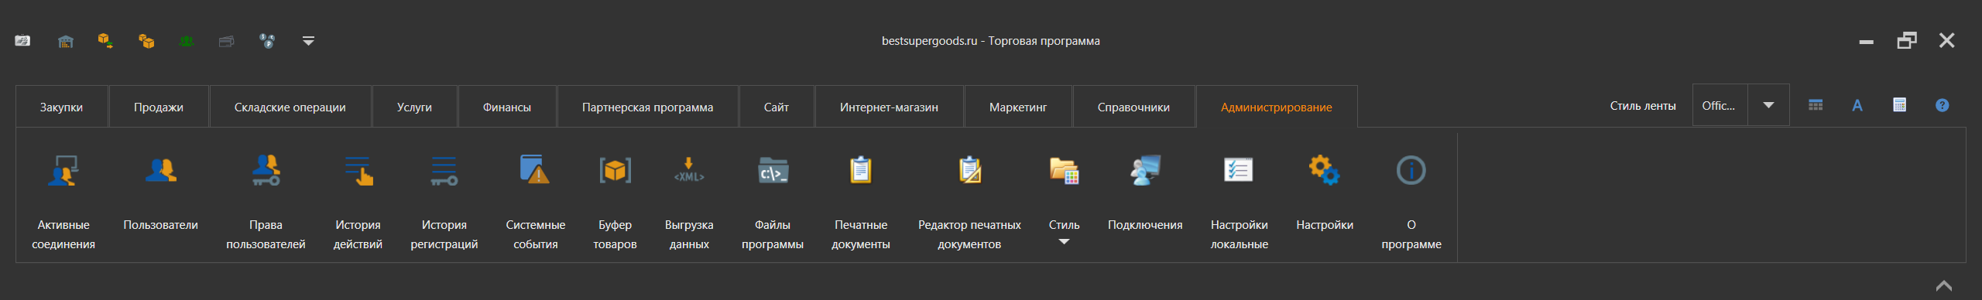Click the blue help question mark
Viewport: 1982px width, 300px height.
(x=1942, y=105)
